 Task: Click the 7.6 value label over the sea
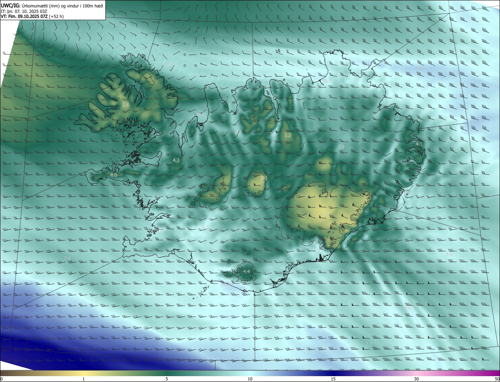(x=67, y=259)
